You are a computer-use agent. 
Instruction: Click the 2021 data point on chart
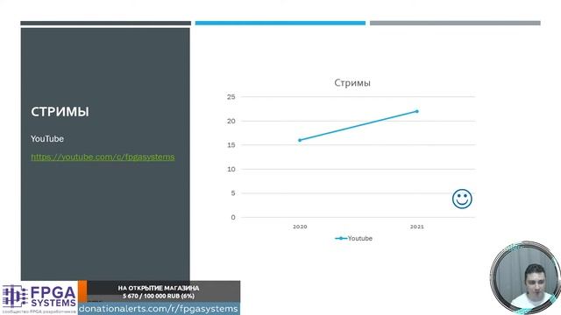pos(417,111)
